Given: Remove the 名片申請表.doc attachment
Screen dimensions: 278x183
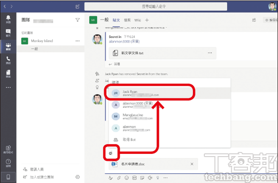Looking at the screenshot, I should (192, 164).
